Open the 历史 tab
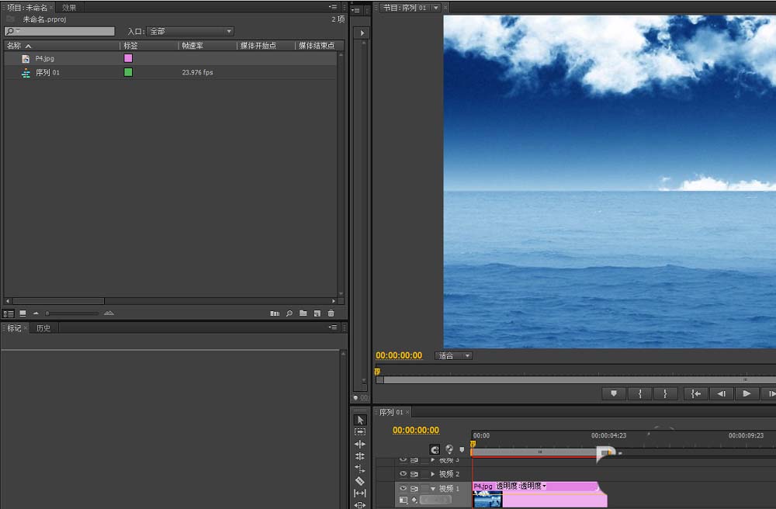The image size is (776, 509). tap(43, 328)
